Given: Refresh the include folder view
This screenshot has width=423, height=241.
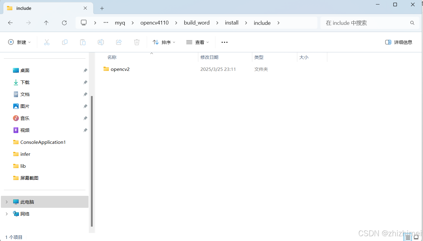Looking at the screenshot, I should 64,23.
